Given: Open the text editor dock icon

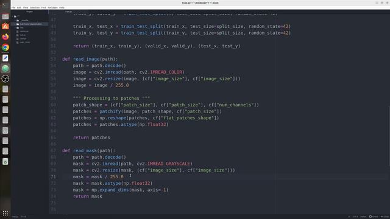Looking at the screenshot, I should pos(5,58).
